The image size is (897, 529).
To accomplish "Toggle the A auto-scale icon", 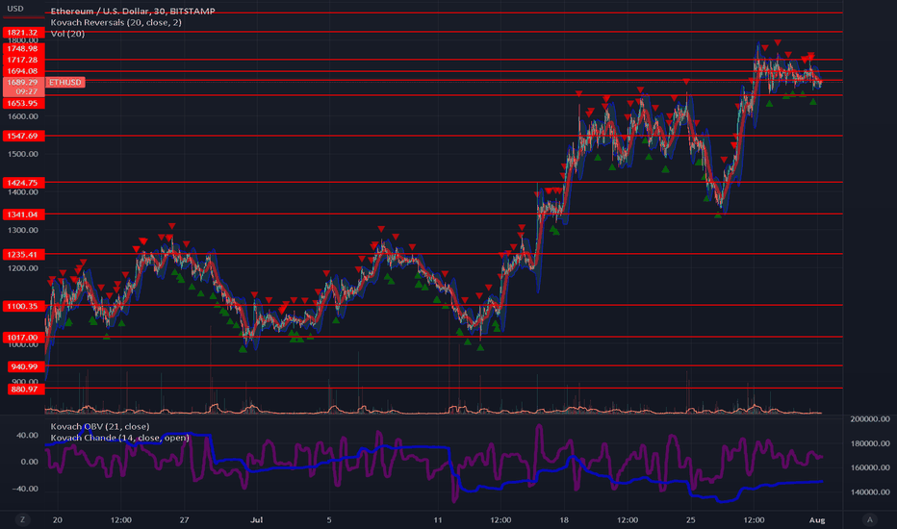I will click(869, 519).
